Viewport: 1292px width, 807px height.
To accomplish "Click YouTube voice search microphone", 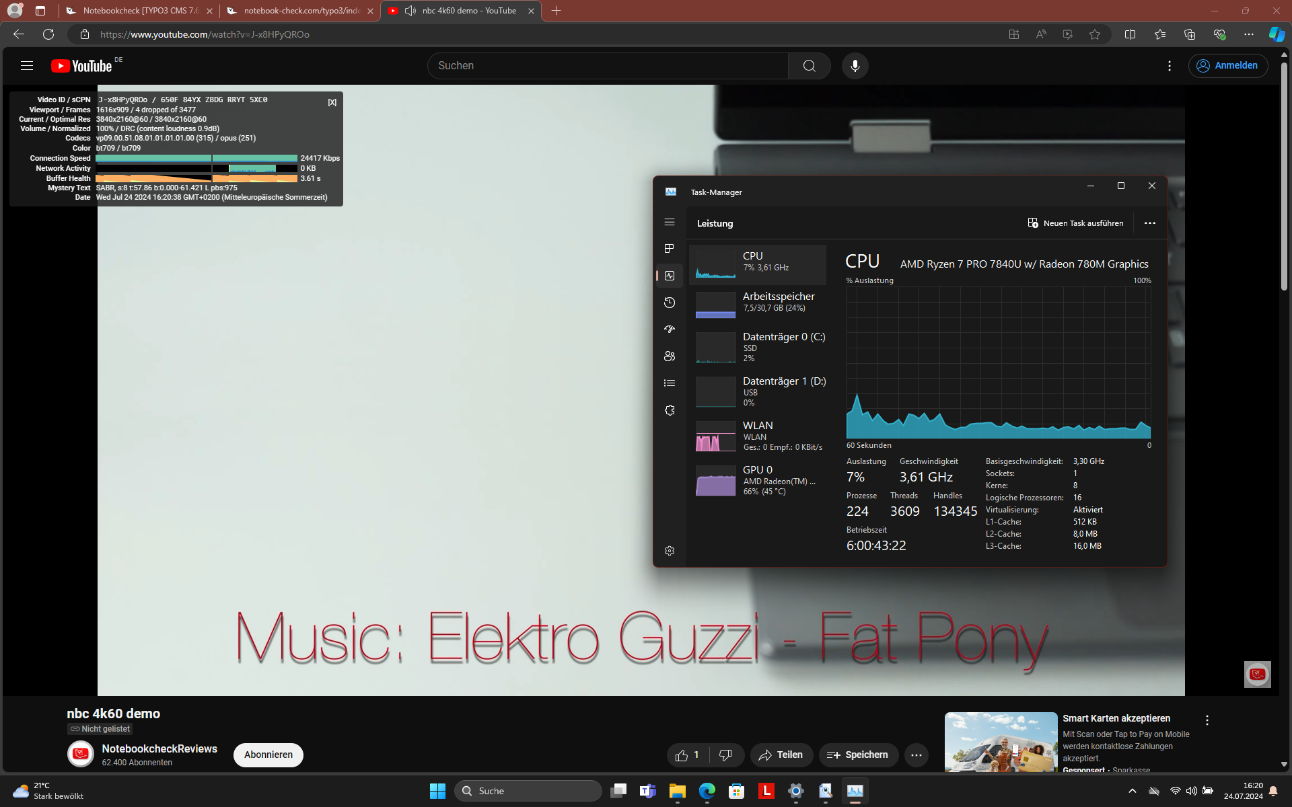I will 855,66.
